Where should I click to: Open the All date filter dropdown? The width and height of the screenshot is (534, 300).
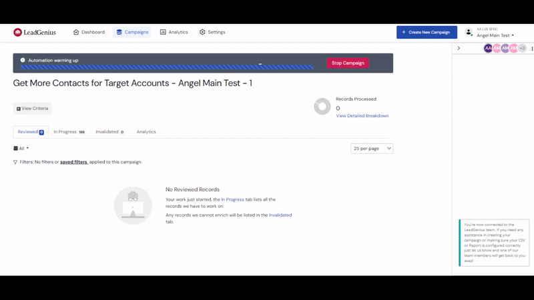point(21,148)
